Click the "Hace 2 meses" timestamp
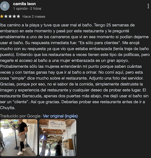151x158 pixels. point(34,17)
